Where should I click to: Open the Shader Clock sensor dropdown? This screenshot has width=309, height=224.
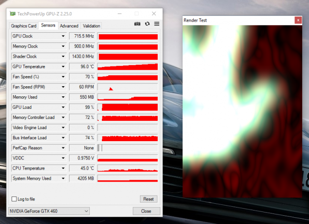[x=63, y=56]
